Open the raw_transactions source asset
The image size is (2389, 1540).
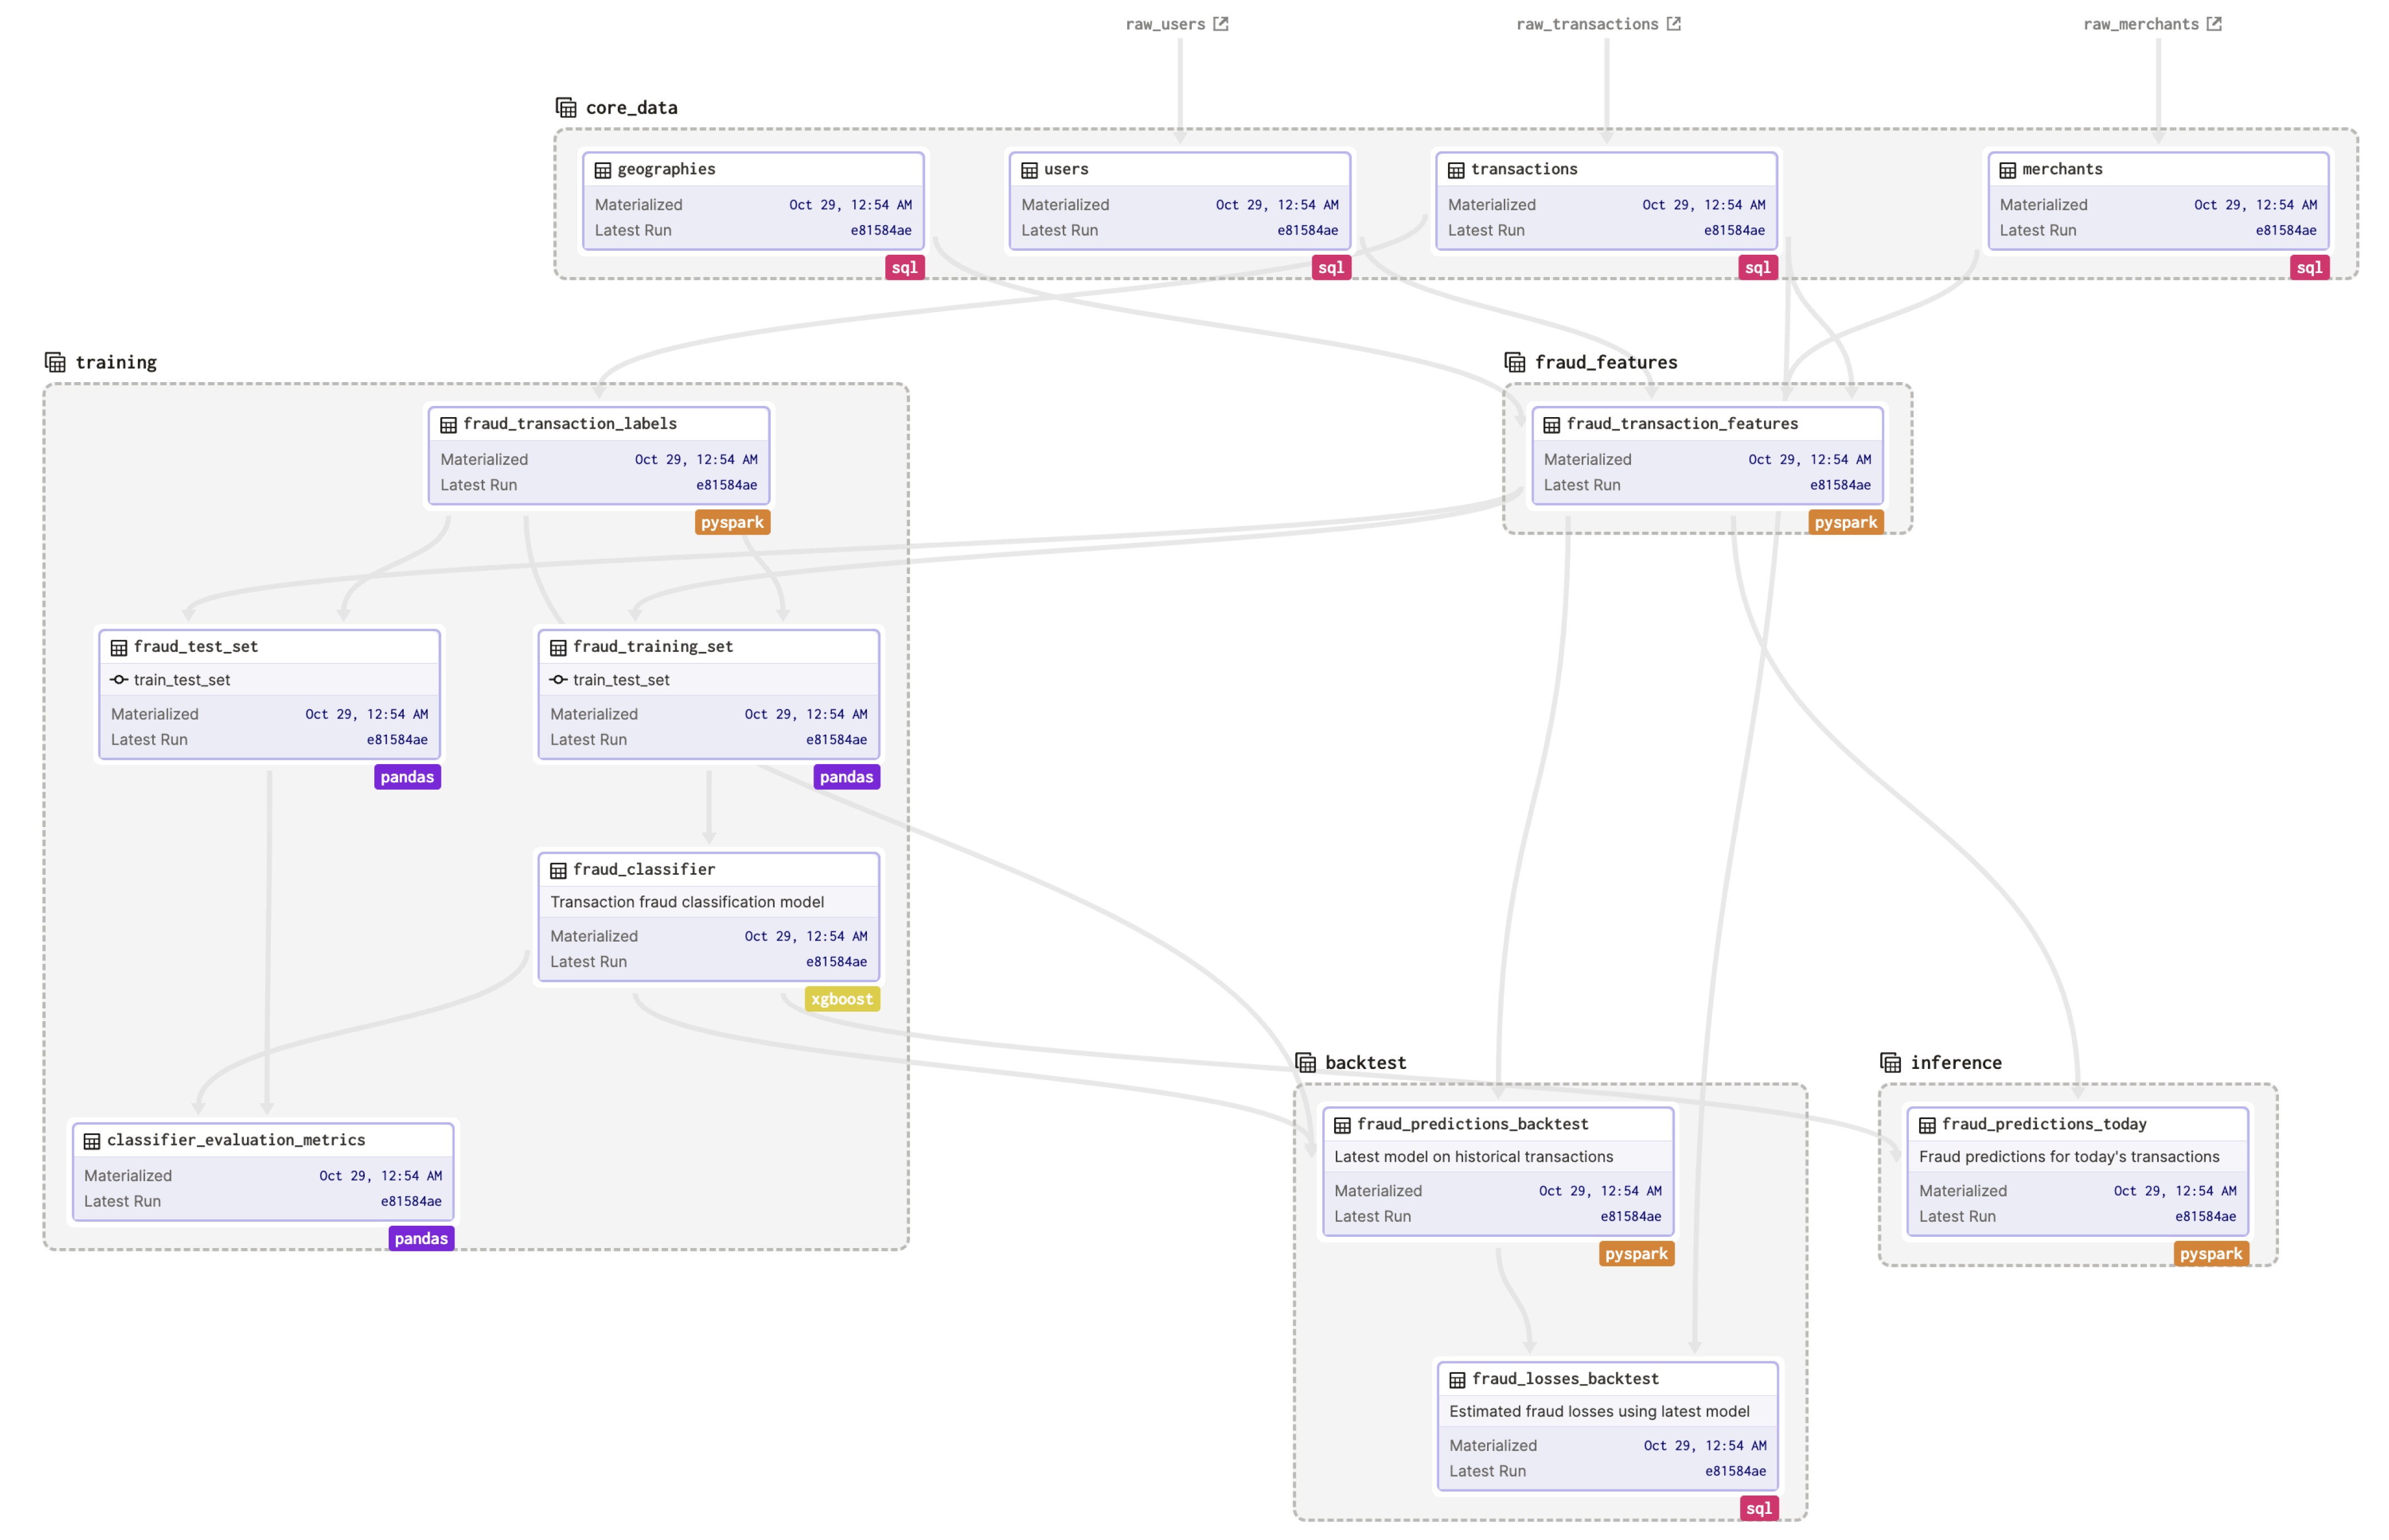click(x=1587, y=24)
